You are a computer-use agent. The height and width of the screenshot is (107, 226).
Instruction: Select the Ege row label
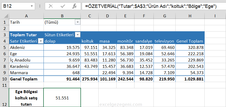(x=26, y=54)
